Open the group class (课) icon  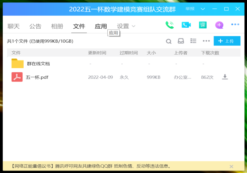(203, 25)
